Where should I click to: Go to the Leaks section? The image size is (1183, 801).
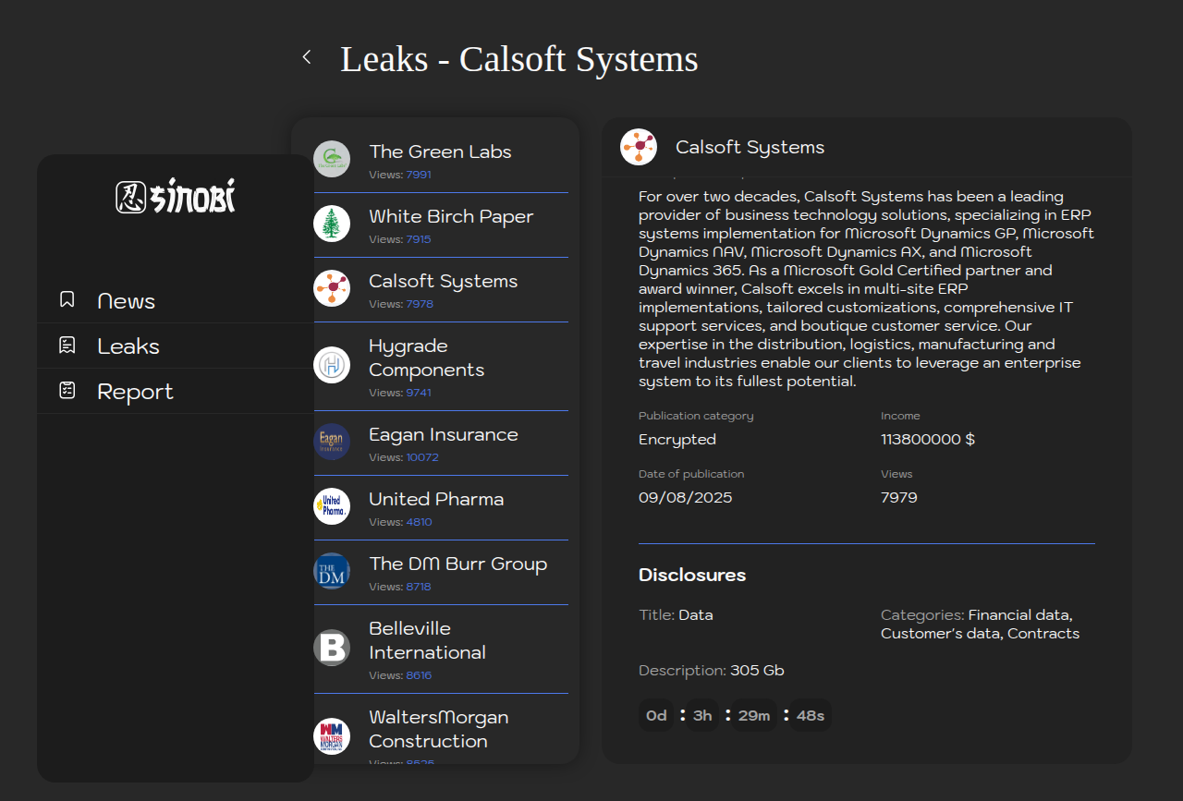pyautogui.click(x=128, y=346)
